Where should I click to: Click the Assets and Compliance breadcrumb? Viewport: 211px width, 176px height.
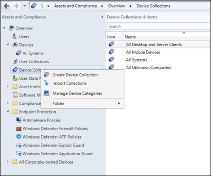point(75,6)
